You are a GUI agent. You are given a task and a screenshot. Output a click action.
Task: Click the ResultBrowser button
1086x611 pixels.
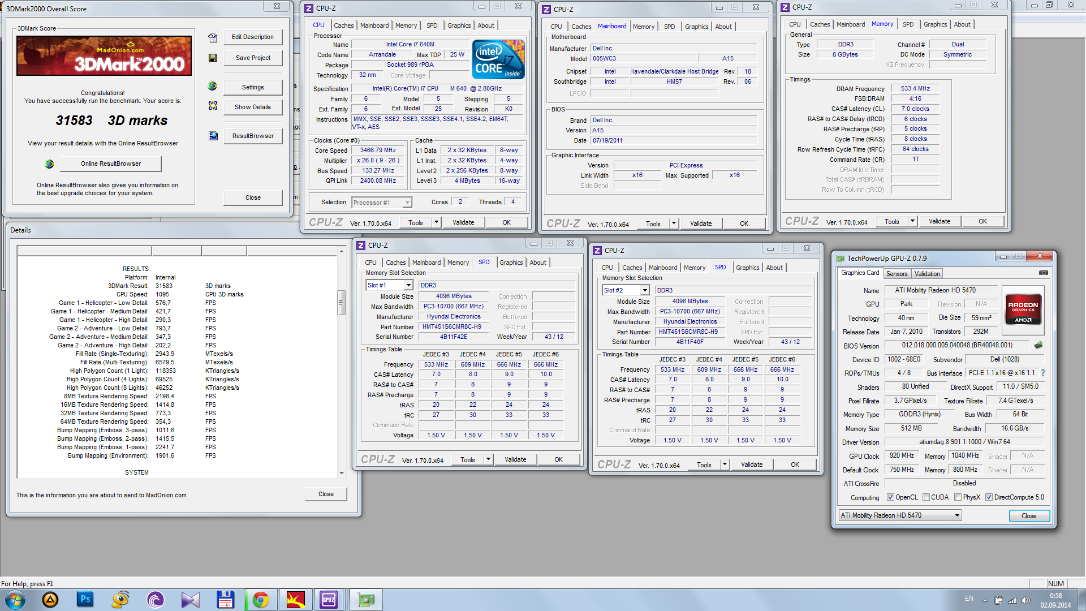click(253, 136)
